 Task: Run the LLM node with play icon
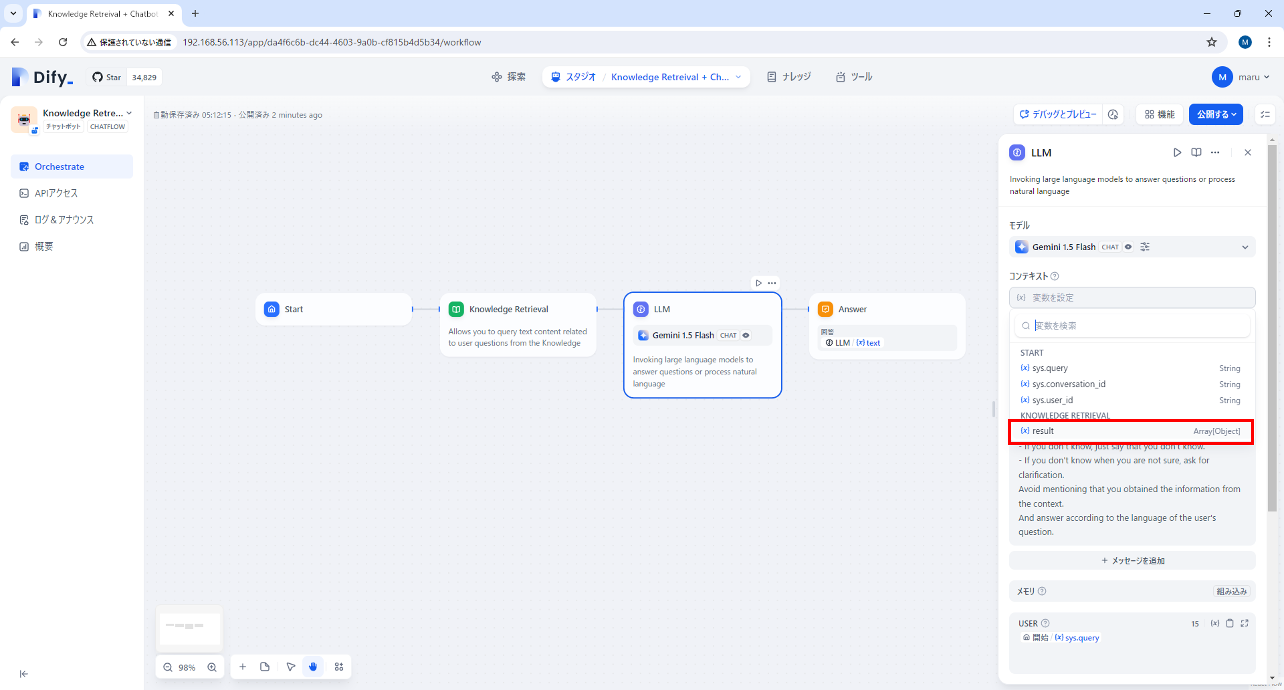(x=1177, y=153)
